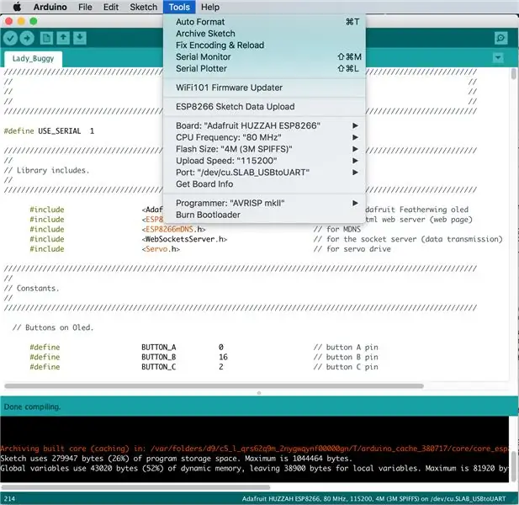Click the '// button C pin' comment
The height and width of the screenshot is (505, 519).
(346, 367)
